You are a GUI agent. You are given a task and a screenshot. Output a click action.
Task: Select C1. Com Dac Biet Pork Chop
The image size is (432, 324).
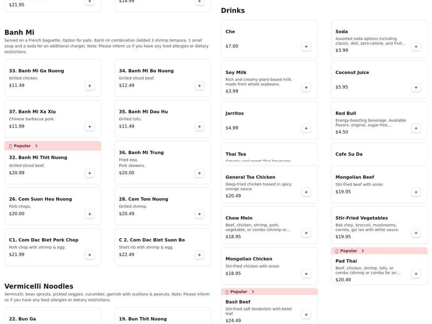click(44, 240)
